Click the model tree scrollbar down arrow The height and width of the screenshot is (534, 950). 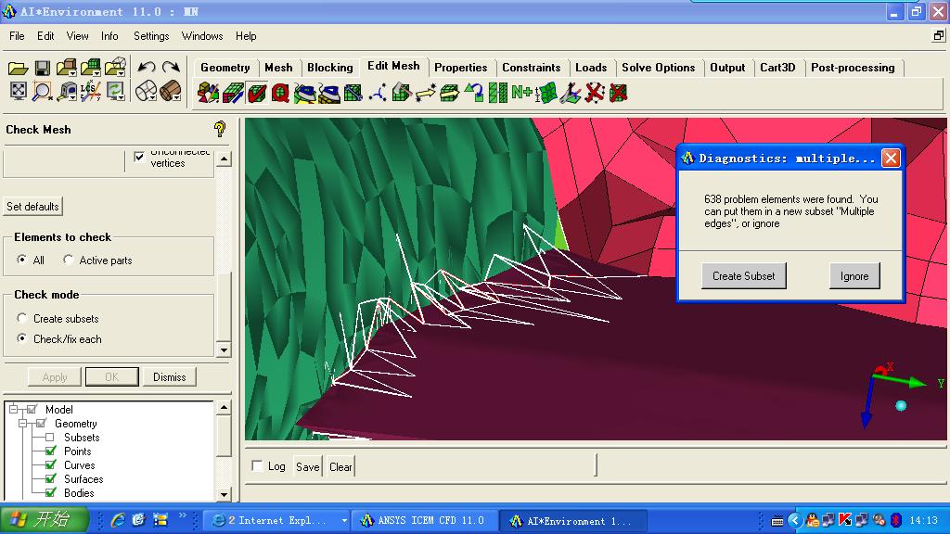point(223,494)
